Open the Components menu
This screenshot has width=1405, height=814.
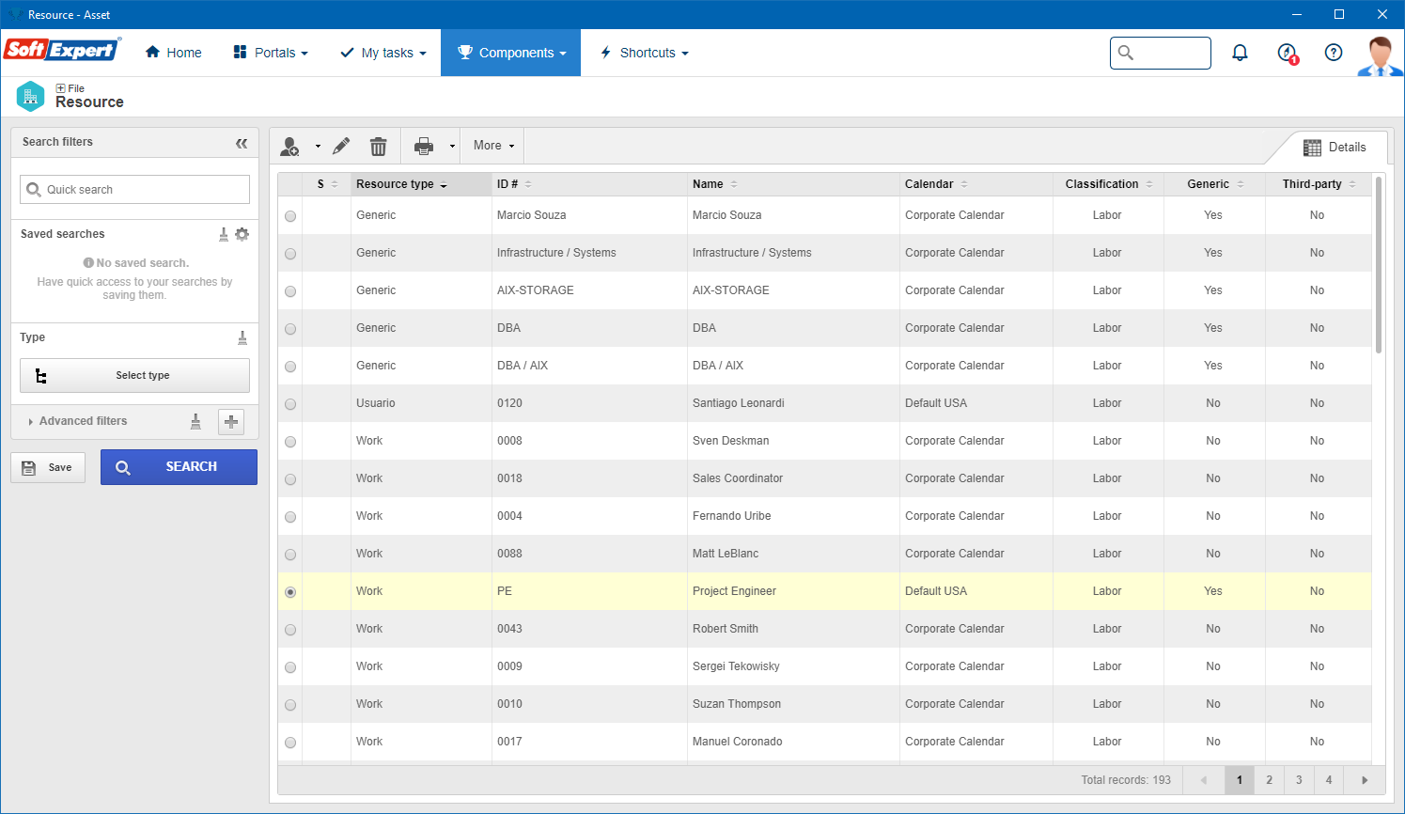tap(511, 53)
